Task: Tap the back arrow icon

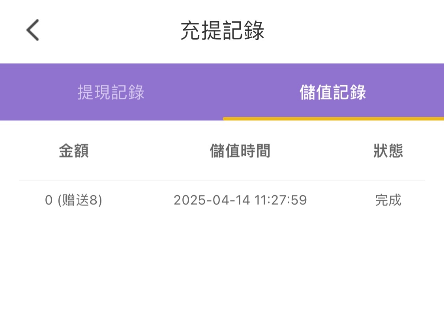Action: coord(33,30)
